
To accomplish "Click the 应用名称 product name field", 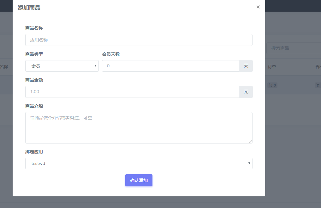I will tap(139, 40).
